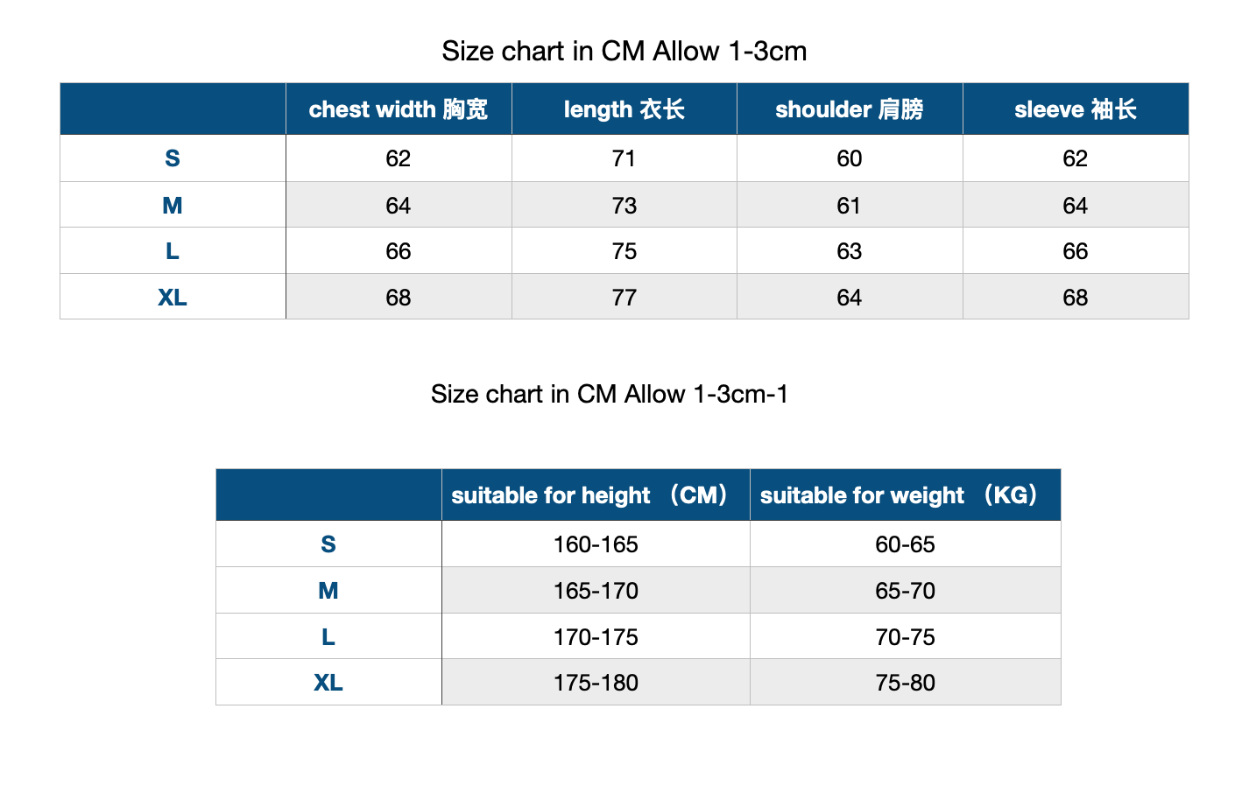Screen dimensions: 1249x807
Task: Click the "Size chart in CM Allow 1-3cm" title
Action: click(624, 52)
